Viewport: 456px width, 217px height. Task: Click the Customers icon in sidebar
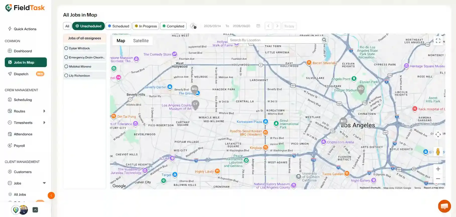[10, 172]
